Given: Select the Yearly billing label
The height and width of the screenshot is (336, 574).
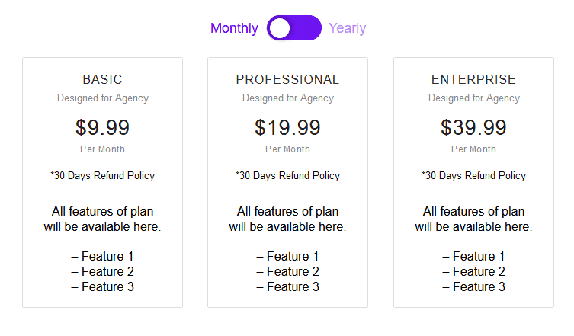Looking at the screenshot, I should pyautogui.click(x=347, y=28).
